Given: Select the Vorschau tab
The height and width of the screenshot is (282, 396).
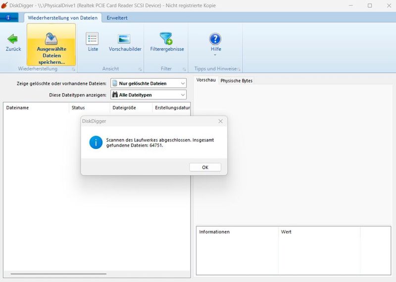Looking at the screenshot, I should pos(206,80).
